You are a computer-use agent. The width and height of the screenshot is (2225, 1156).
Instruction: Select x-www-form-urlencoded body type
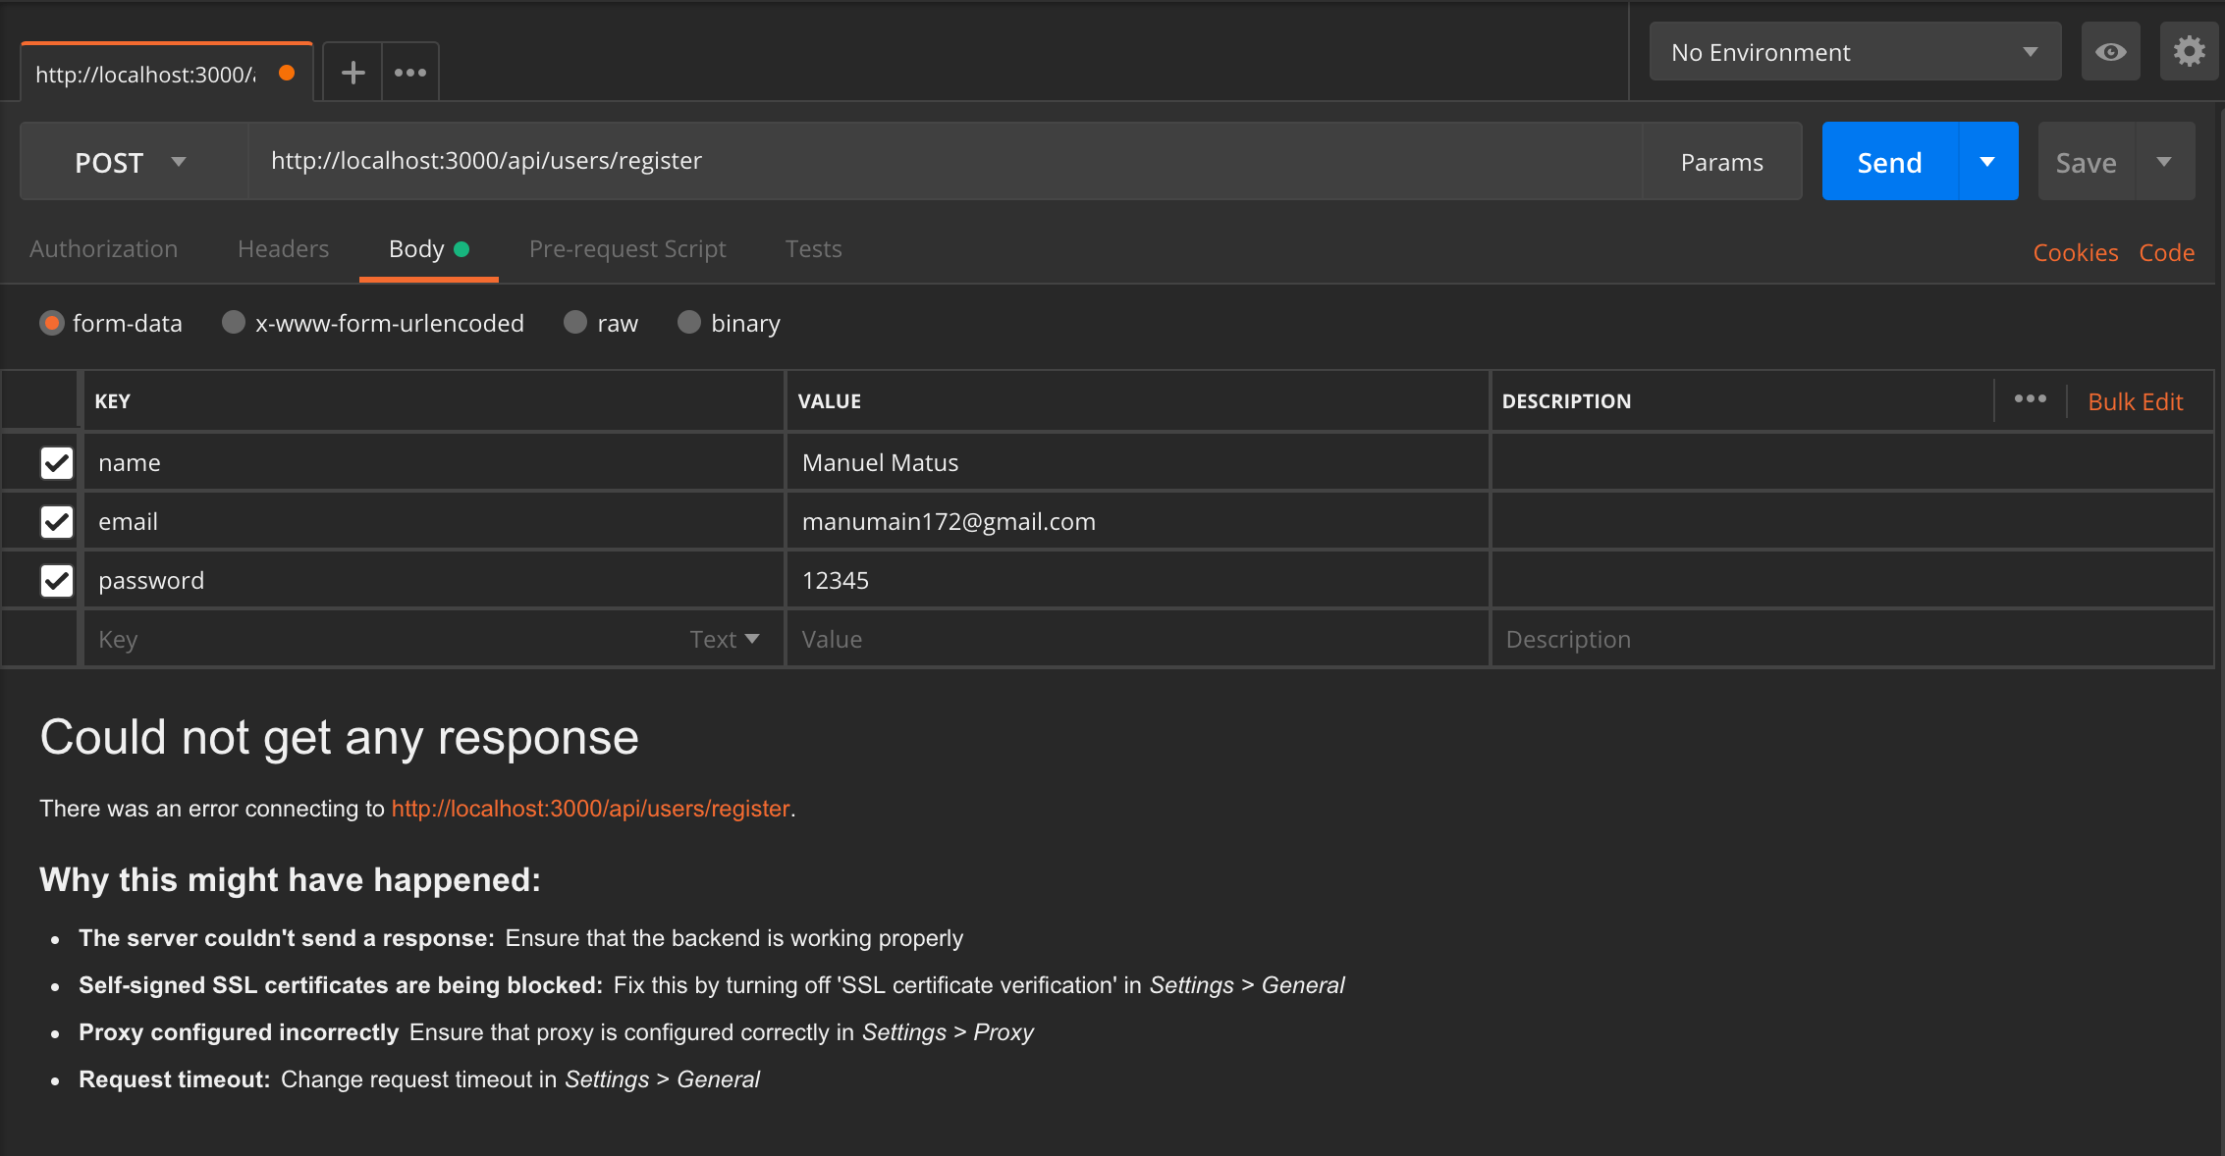coord(234,323)
